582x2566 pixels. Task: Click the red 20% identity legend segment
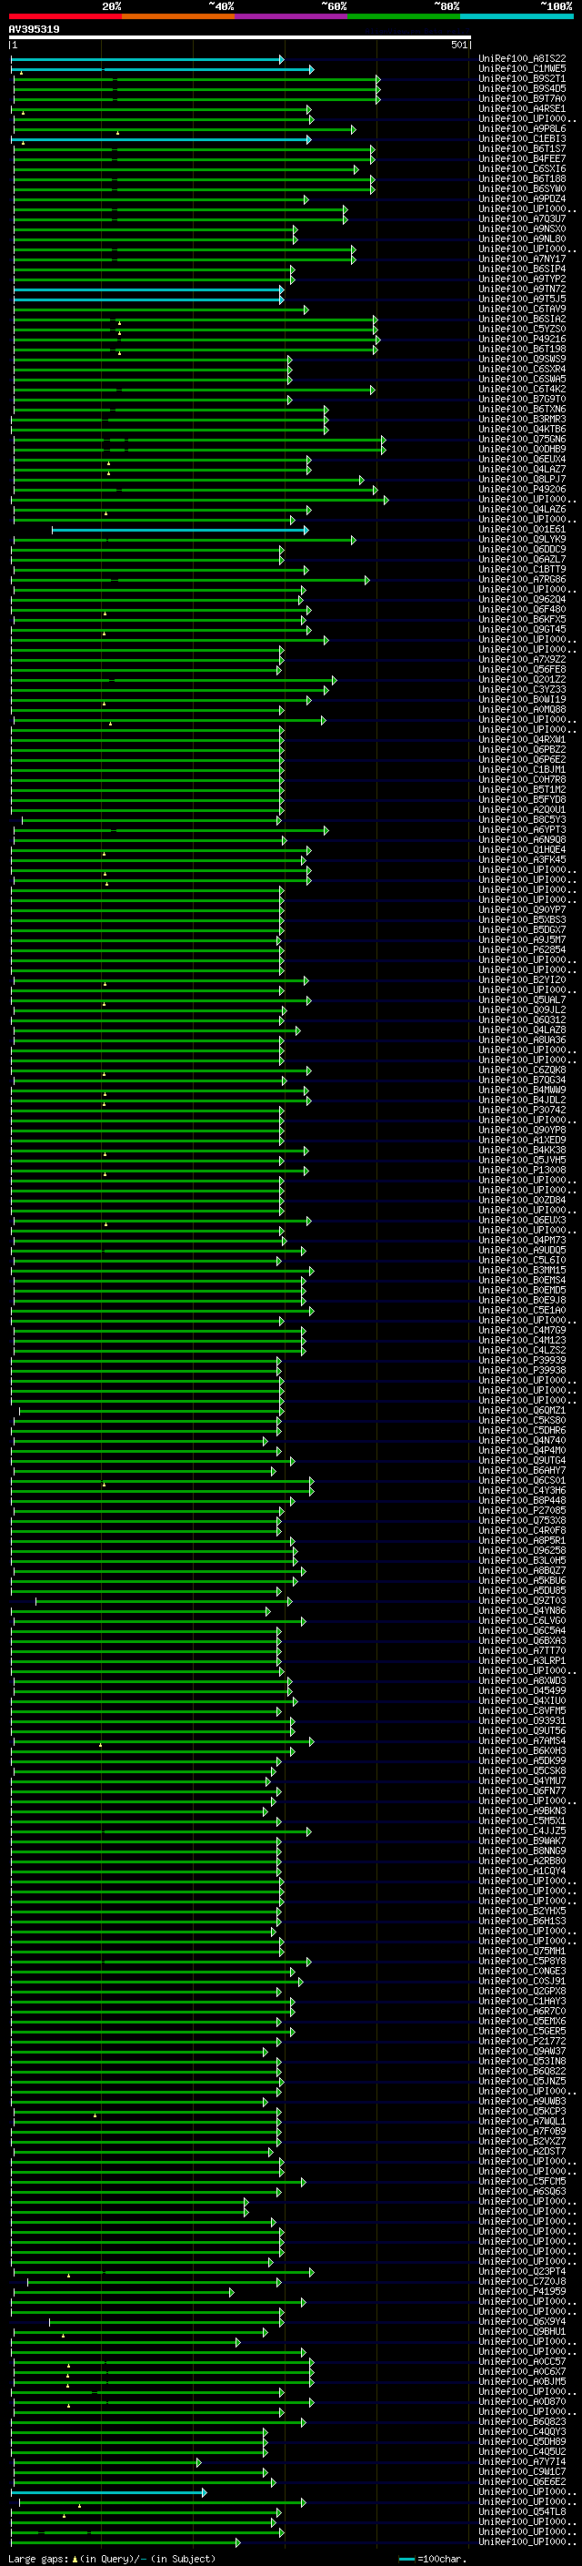tap(65, 16)
